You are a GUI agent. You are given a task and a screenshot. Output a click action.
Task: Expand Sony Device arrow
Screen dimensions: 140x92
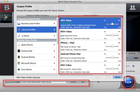[x=54, y=69]
